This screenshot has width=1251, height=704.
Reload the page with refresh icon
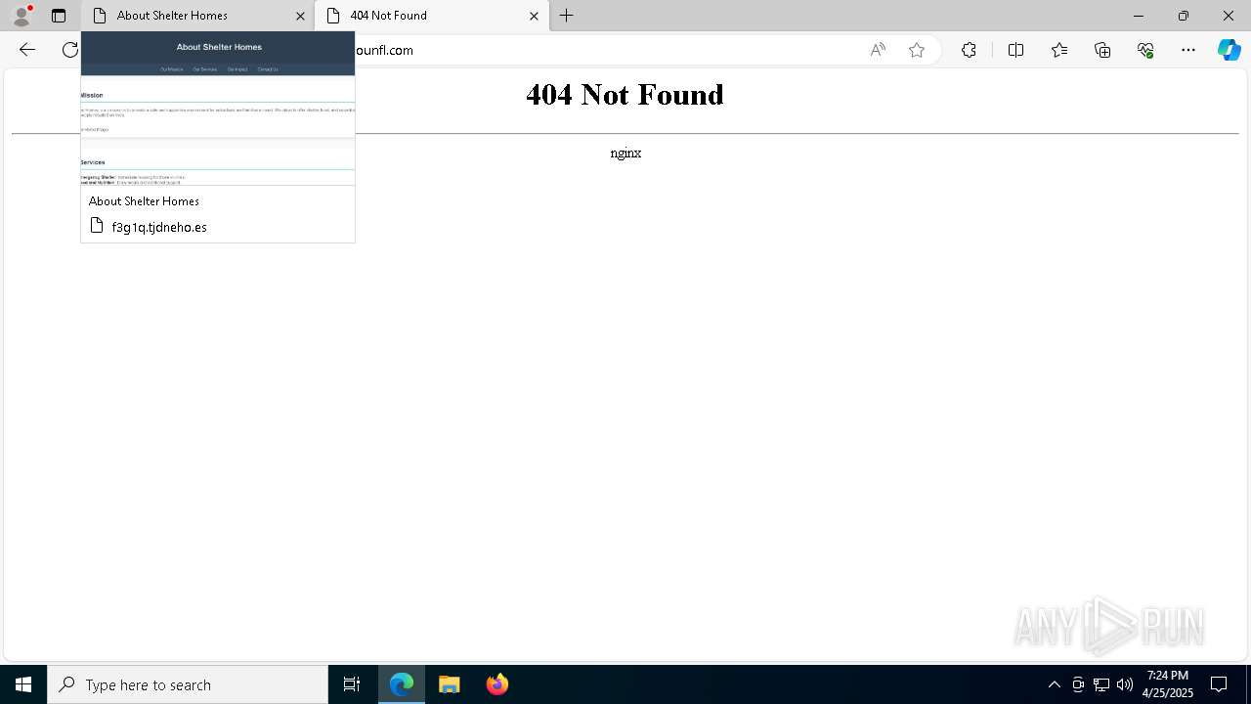(70, 50)
